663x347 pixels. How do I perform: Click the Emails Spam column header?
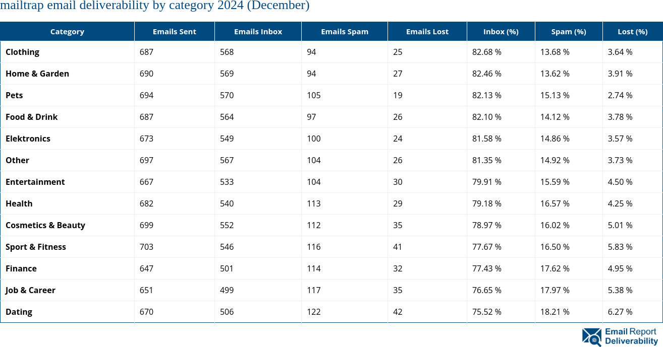coord(345,31)
